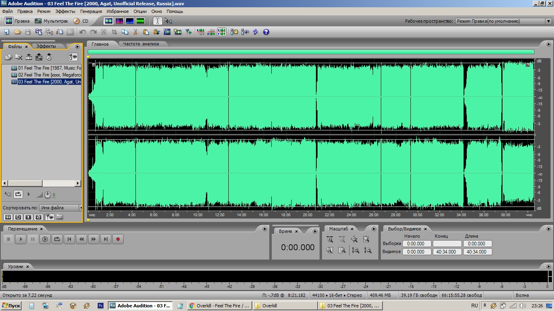Click the Copy icon in toolbar
The height and width of the screenshot is (311, 554).
(125, 32)
